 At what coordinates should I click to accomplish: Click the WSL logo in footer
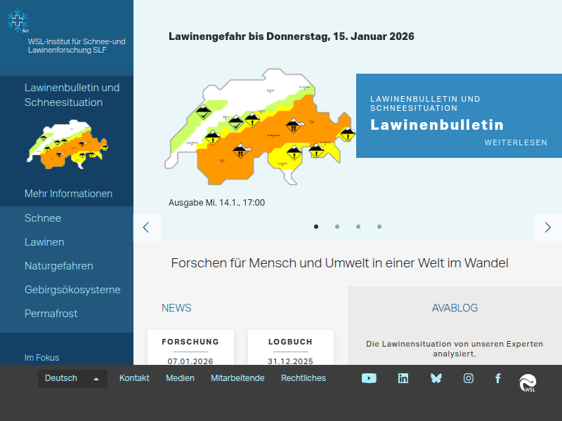(528, 383)
